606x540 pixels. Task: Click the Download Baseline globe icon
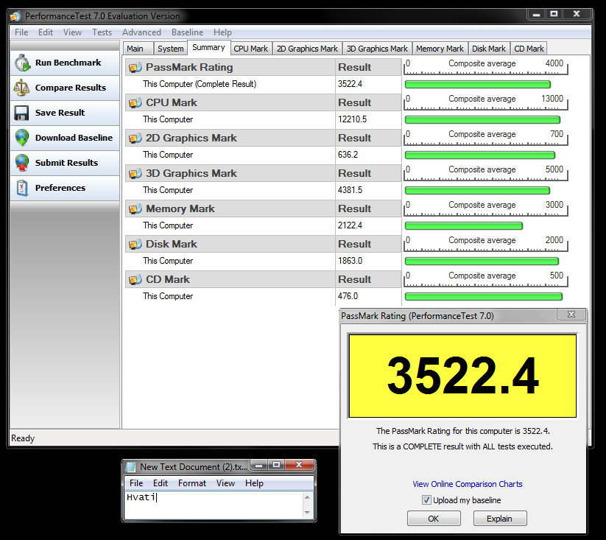[x=22, y=138]
